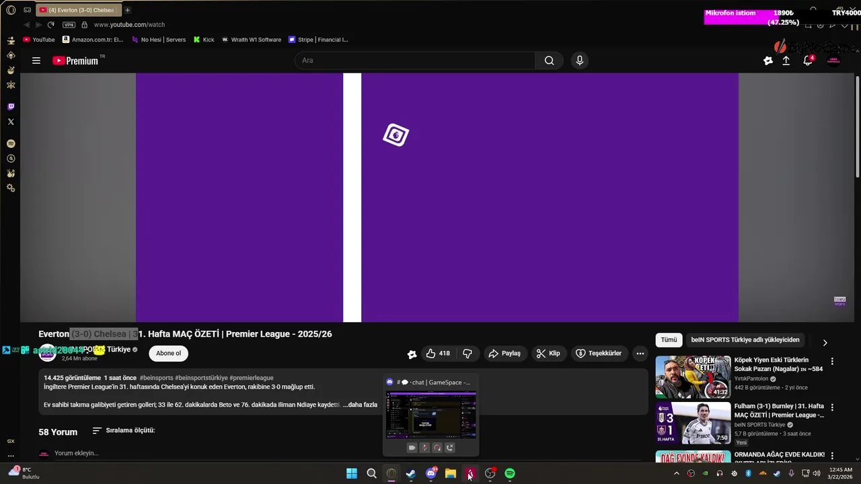Reload the page with the refresh icon
Screen dimensions: 861x484
50,25
